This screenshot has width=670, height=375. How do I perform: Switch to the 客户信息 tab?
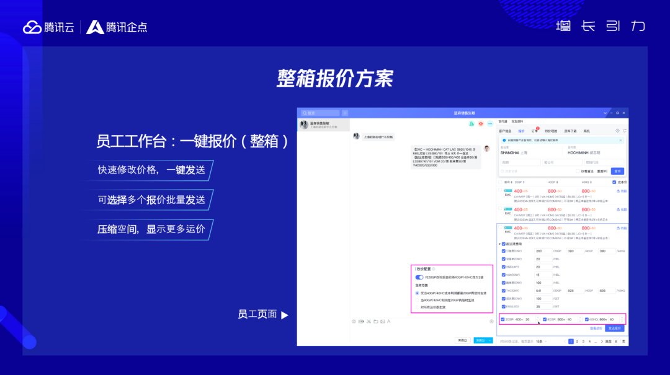pos(505,131)
